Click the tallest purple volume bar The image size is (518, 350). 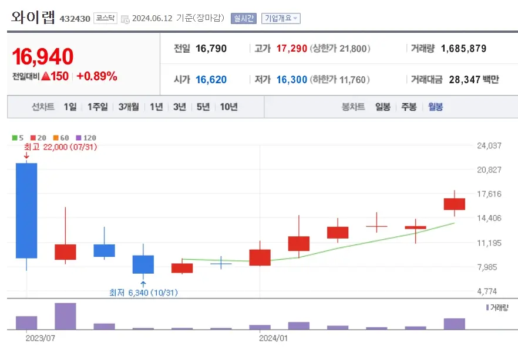pyautogui.click(x=65, y=317)
